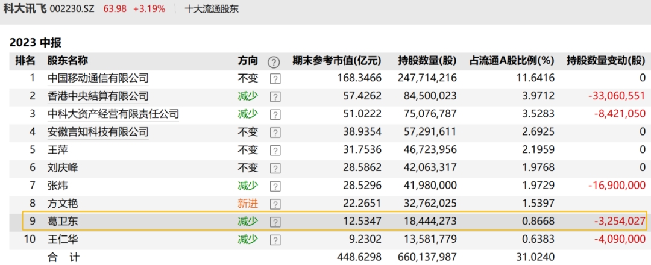
Task: Click share count 18,444,273
Action: pos(430,222)
